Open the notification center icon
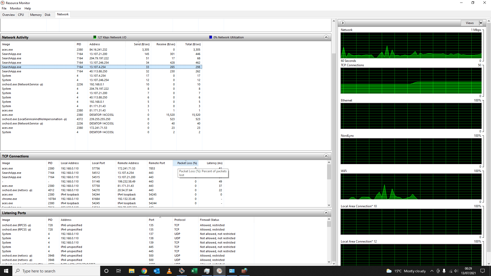 click(483, 271)
